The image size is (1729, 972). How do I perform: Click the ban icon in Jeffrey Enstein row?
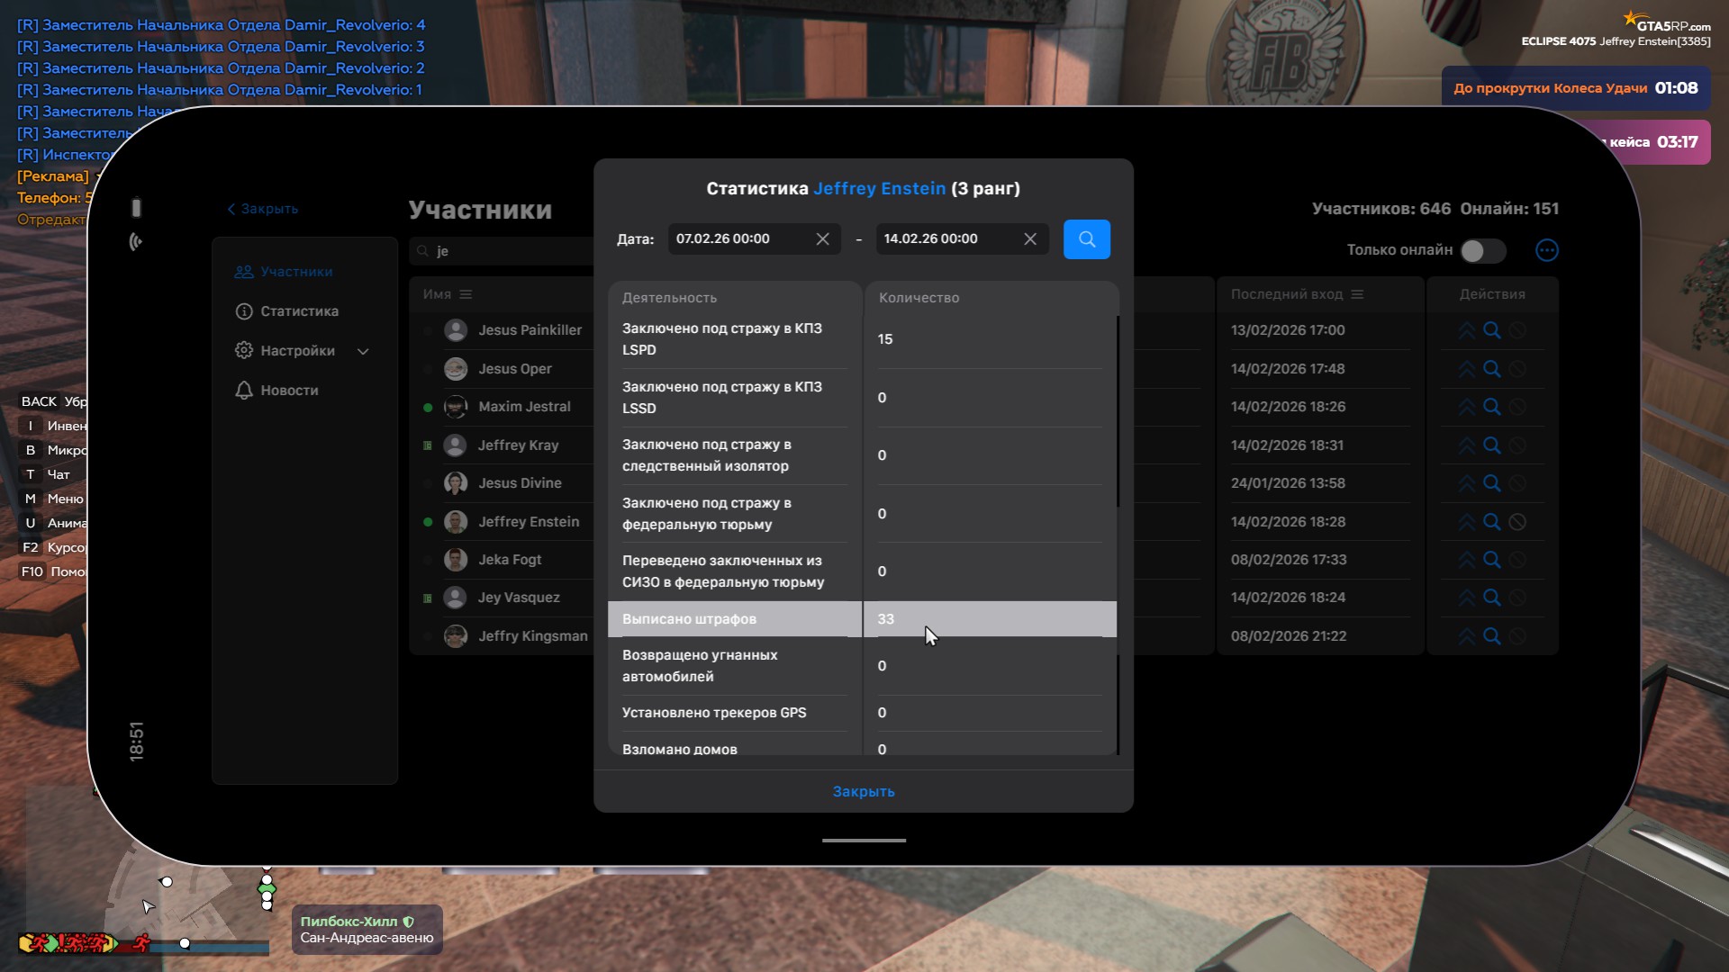1517,522
